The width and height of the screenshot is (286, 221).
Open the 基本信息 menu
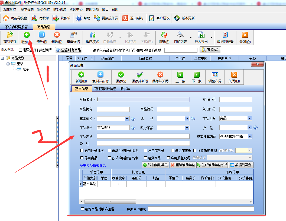pyautogui.click(x=27, y=10)
